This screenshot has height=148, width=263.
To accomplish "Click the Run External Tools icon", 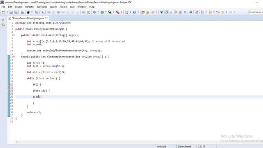I will [x=118, y=12].
